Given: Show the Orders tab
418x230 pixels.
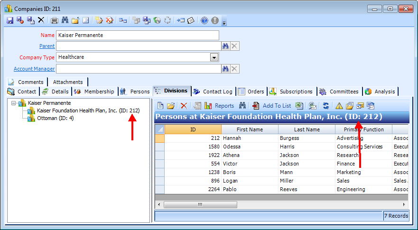Looking at the screenshot, I should point(251,92).
